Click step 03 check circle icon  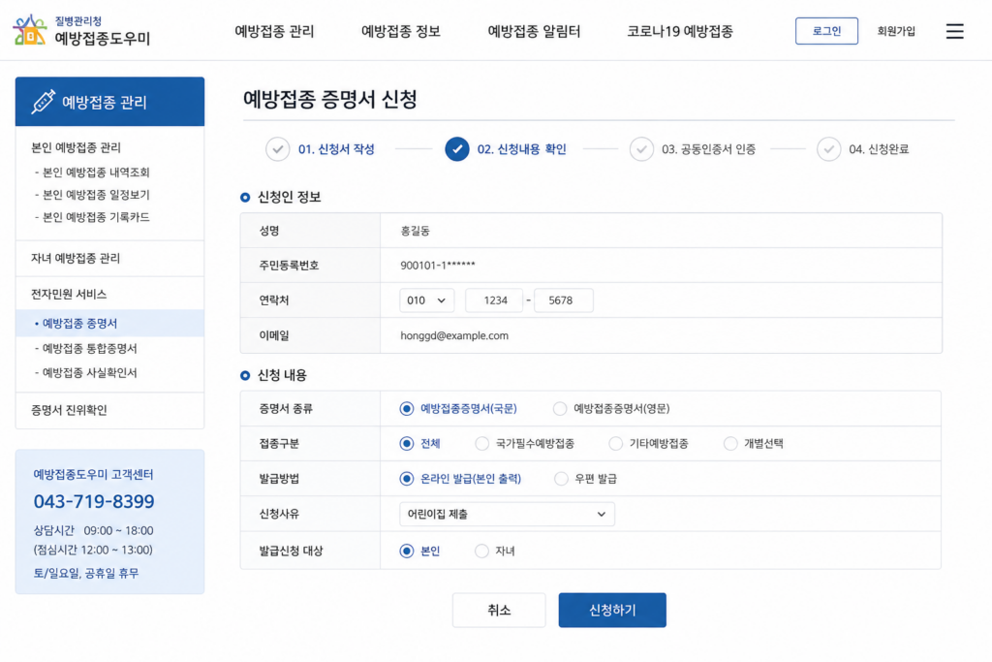click(x=641, y=149)
